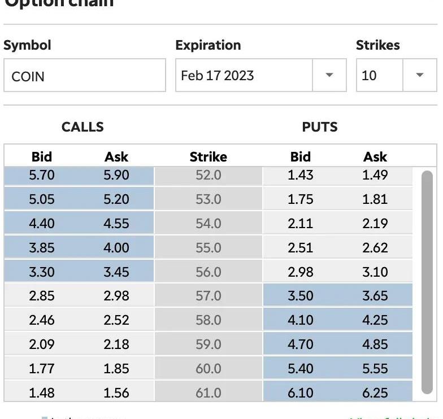The width and height of the screenshot is (443, 419).
Task: Select the put bid 3.50 at strike 57.0
Action: tap(301, 296)
